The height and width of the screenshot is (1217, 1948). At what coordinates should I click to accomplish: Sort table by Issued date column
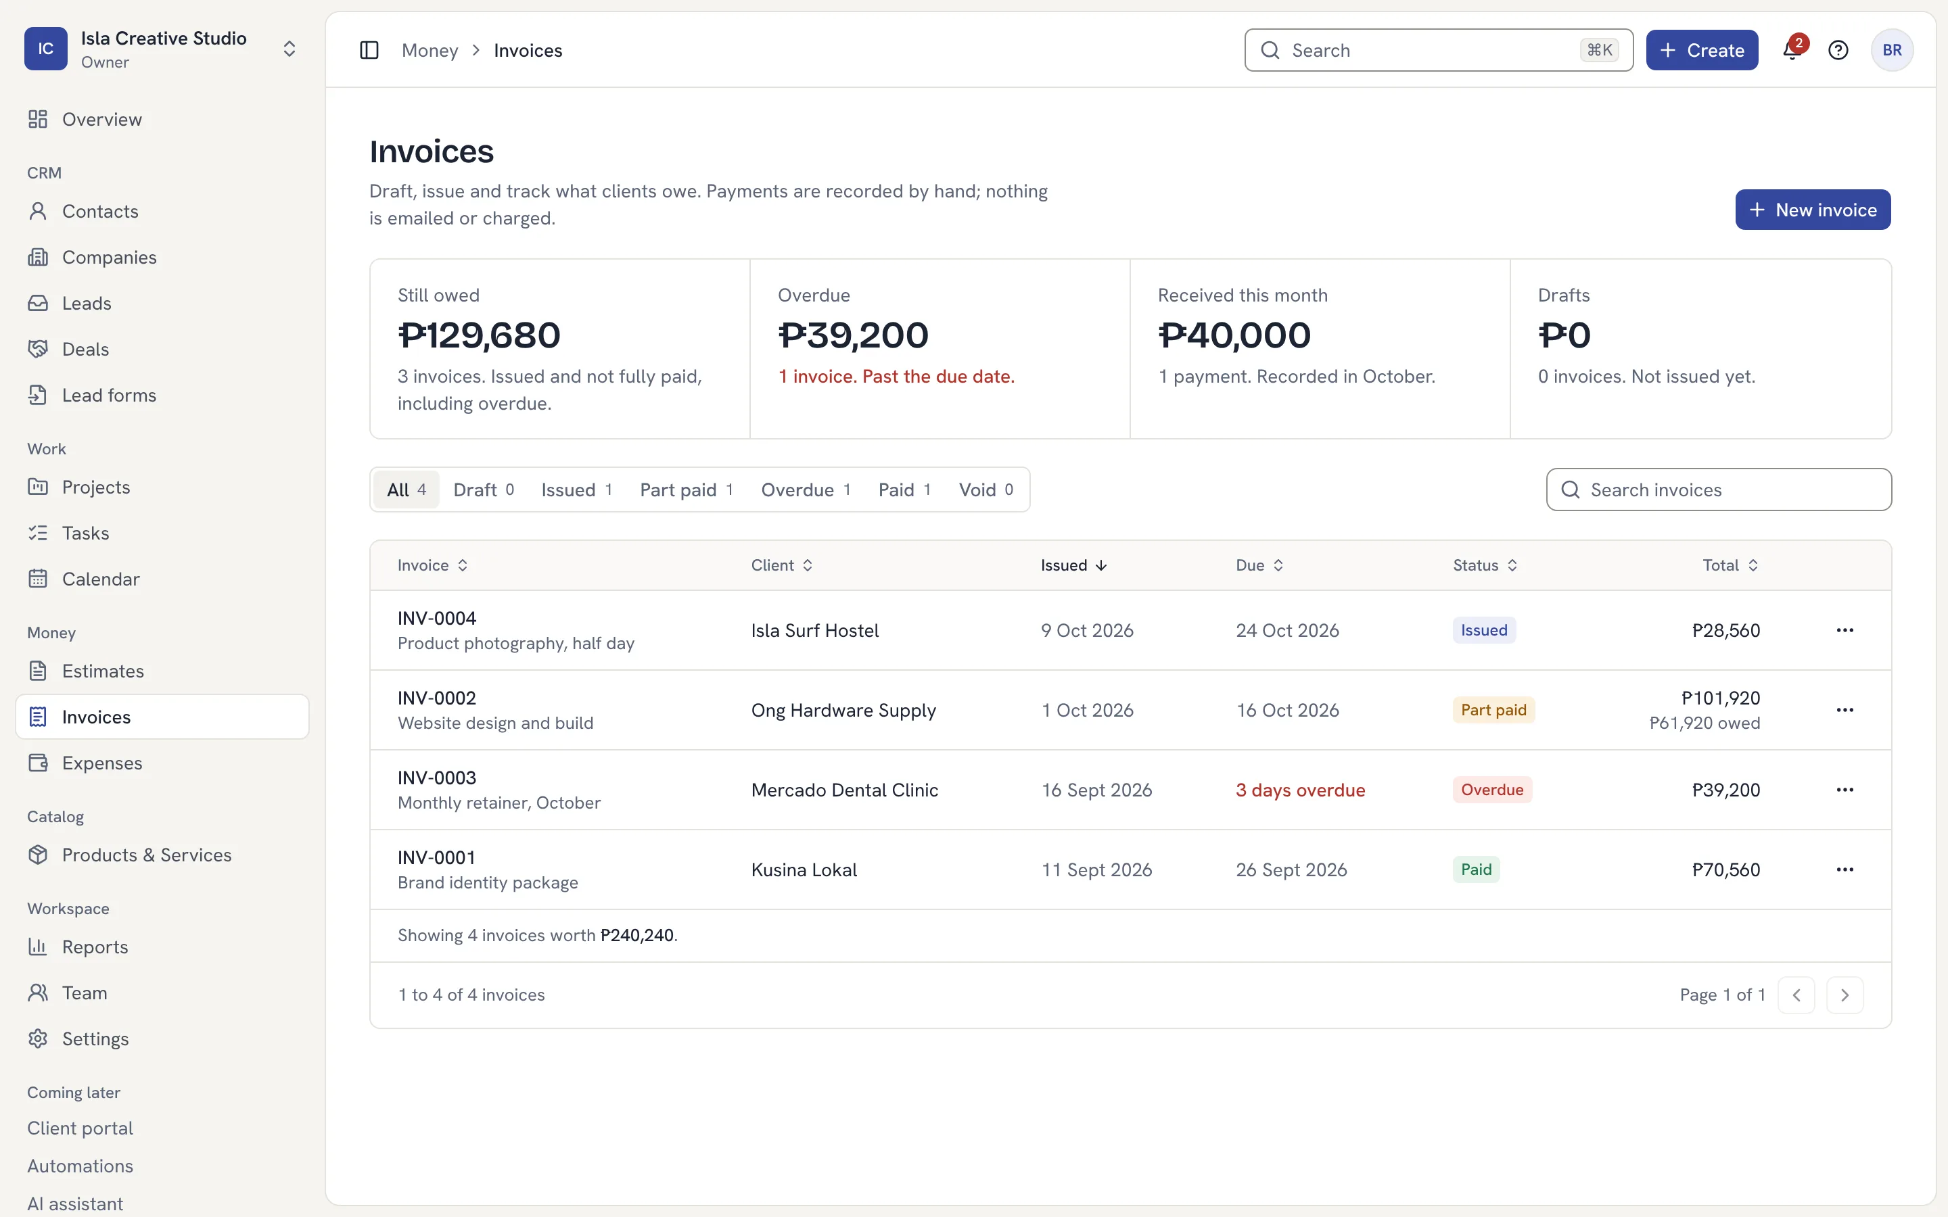[x=1074, y=565]
